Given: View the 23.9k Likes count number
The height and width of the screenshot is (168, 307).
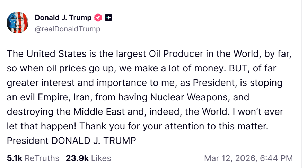Looking at the screenshot, I should (77, 158).
